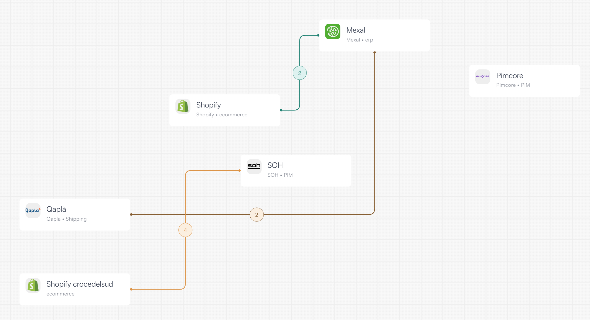This screenshot has height=320, width=590.
Task: Select the Mexal node title
Action: click(x=356, y=30)
